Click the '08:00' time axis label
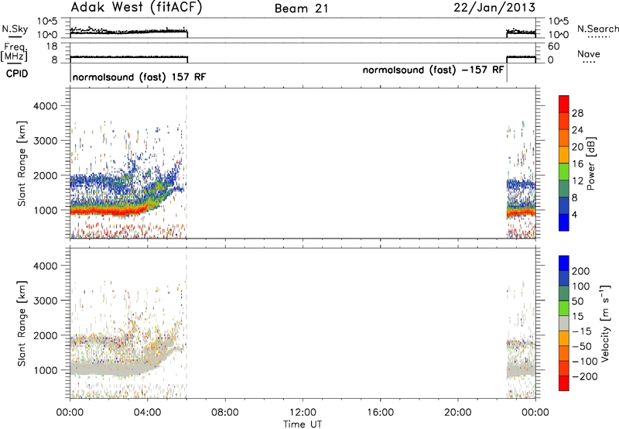 pyautogui.click(x=224, y=413)
